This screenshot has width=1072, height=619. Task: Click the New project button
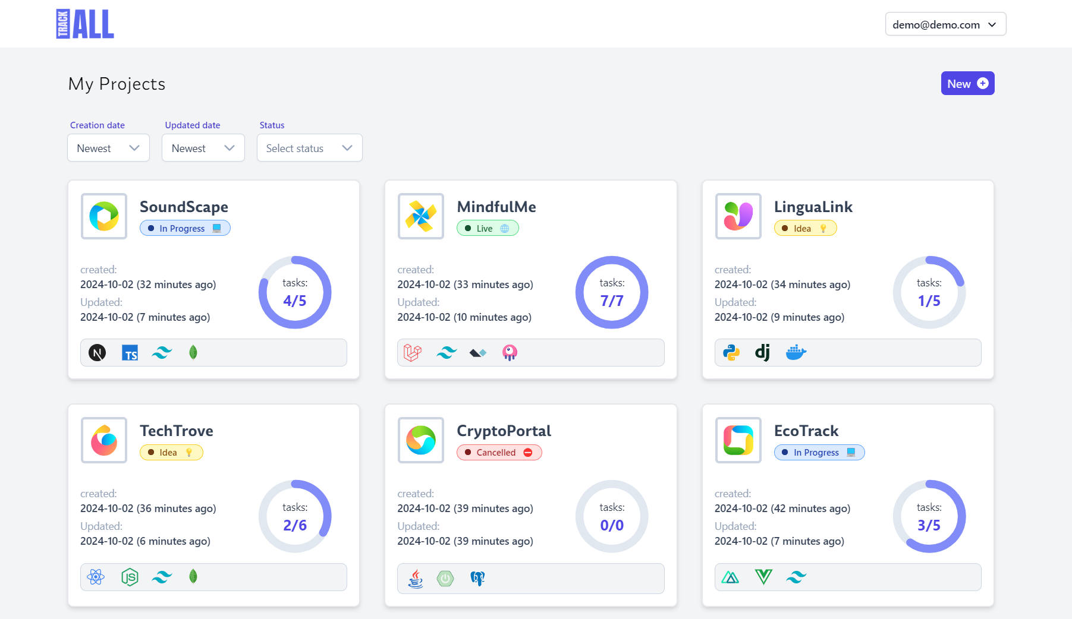point(967,84)
